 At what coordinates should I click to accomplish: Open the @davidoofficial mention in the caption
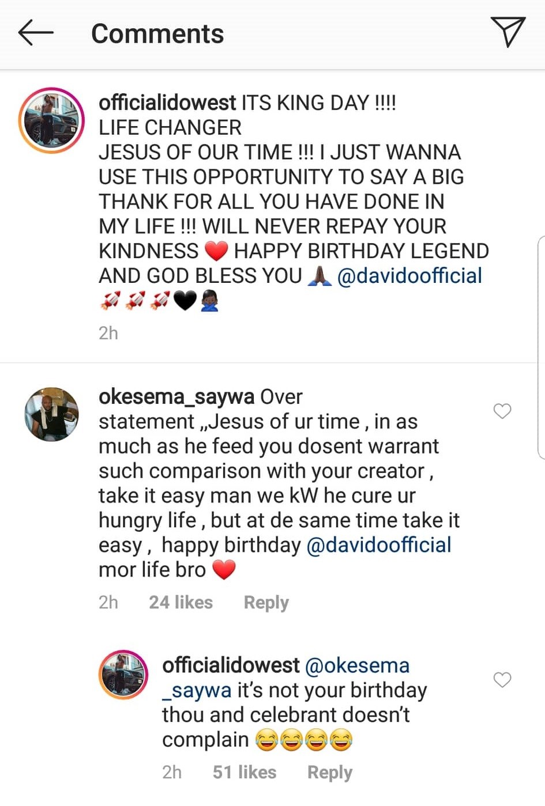(x=409, y=276)
